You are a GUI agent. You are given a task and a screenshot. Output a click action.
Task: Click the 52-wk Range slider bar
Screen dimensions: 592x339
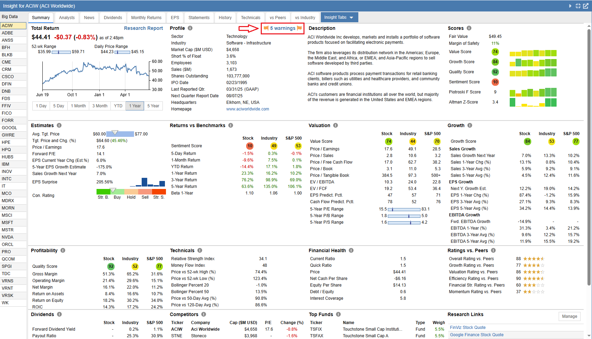[61, 52]
